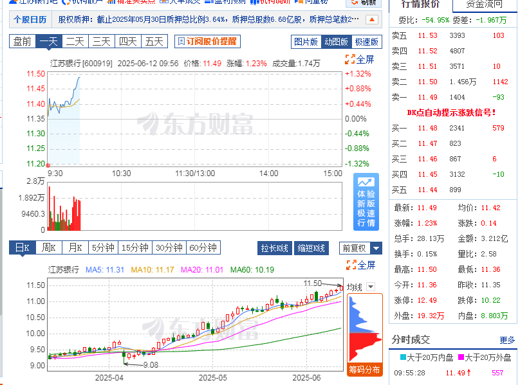Click the 刷新 refresh button
The width and height of the screenshot is (520, 385).
point(364,3)
